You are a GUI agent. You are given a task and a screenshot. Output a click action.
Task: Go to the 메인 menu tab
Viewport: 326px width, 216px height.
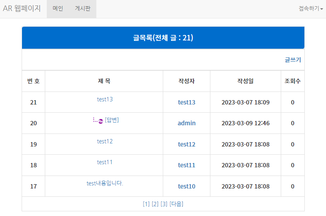tap(58, 9)
